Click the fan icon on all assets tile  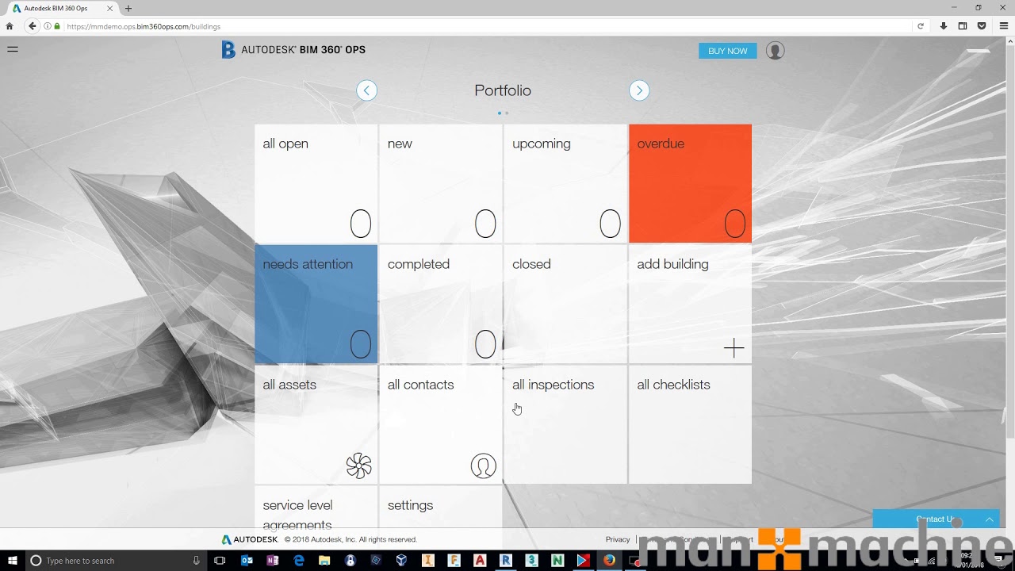tap(359, 466)
